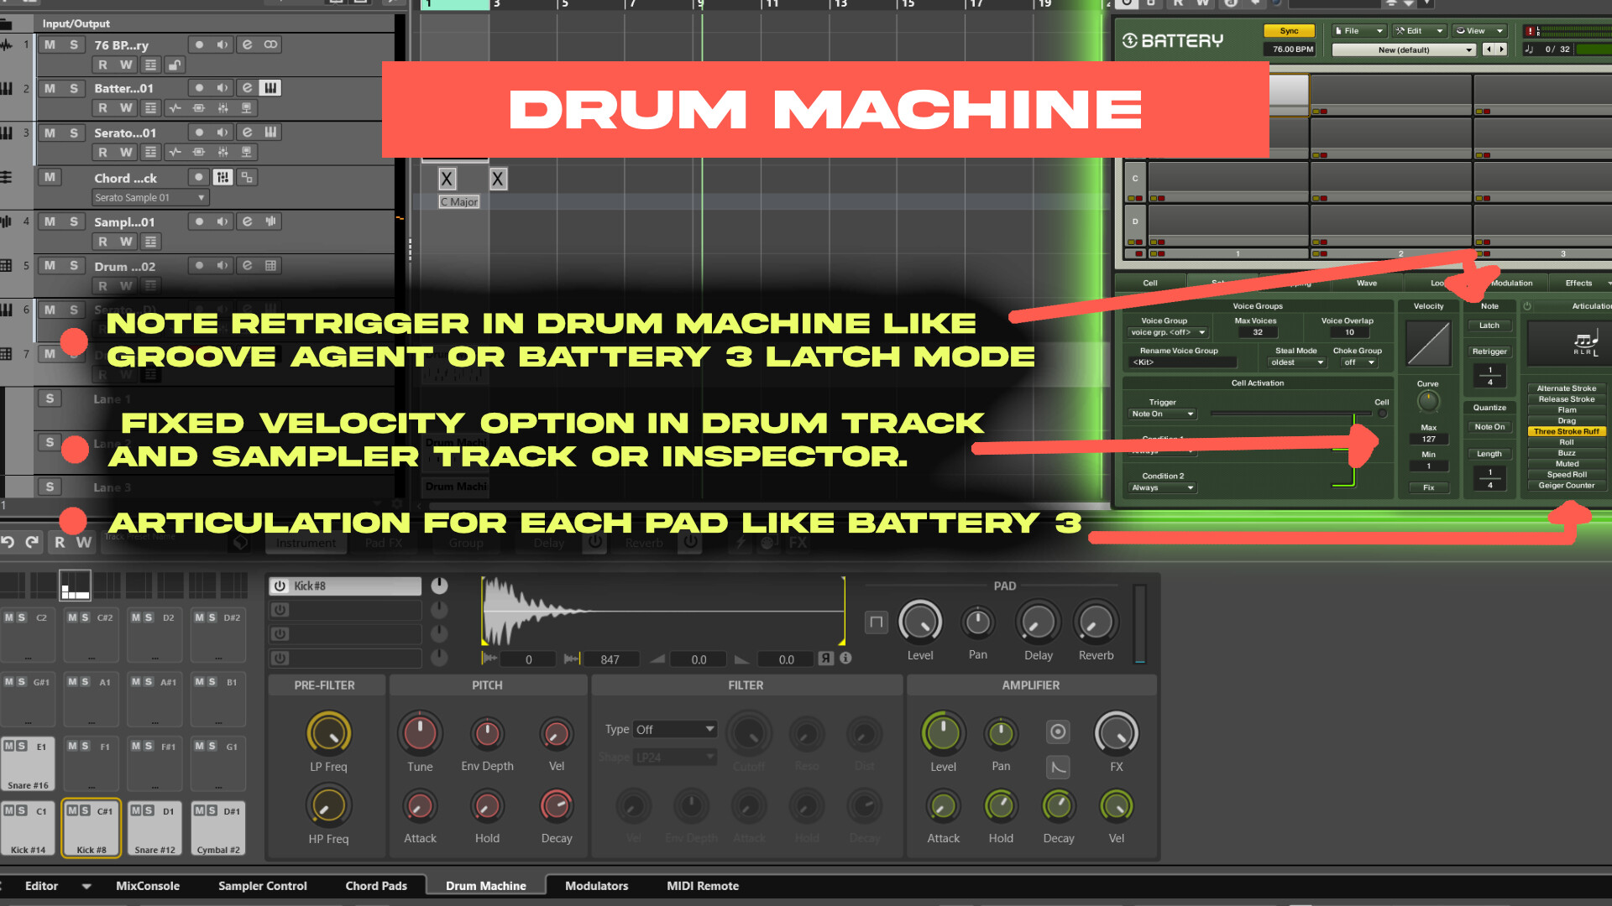Click the lock icon on 76 BP...ry track
Image resolution: width=1612 pixels, height=906 pixels.
pos(174,65)
